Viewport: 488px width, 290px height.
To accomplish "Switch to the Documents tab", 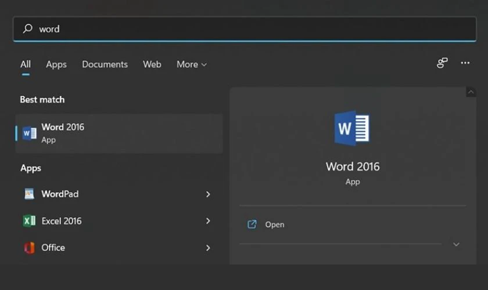I will (x=105, y=64).
